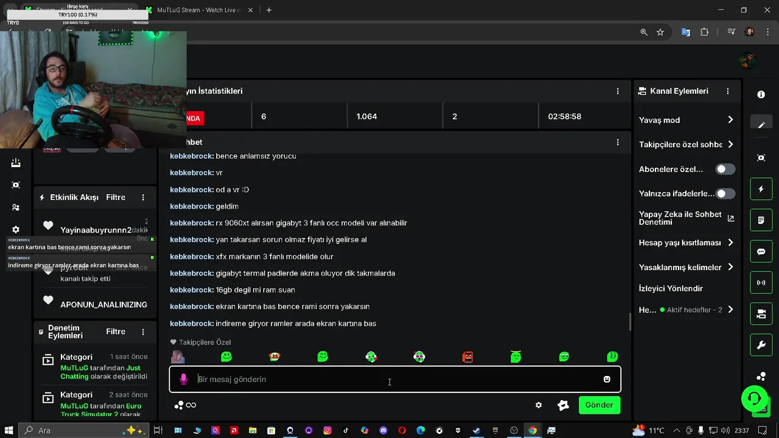The height and width of the screenshot is (438, 779).
Task: Click İzleyici Yönlendir option
Action: [x=671, y=288]
